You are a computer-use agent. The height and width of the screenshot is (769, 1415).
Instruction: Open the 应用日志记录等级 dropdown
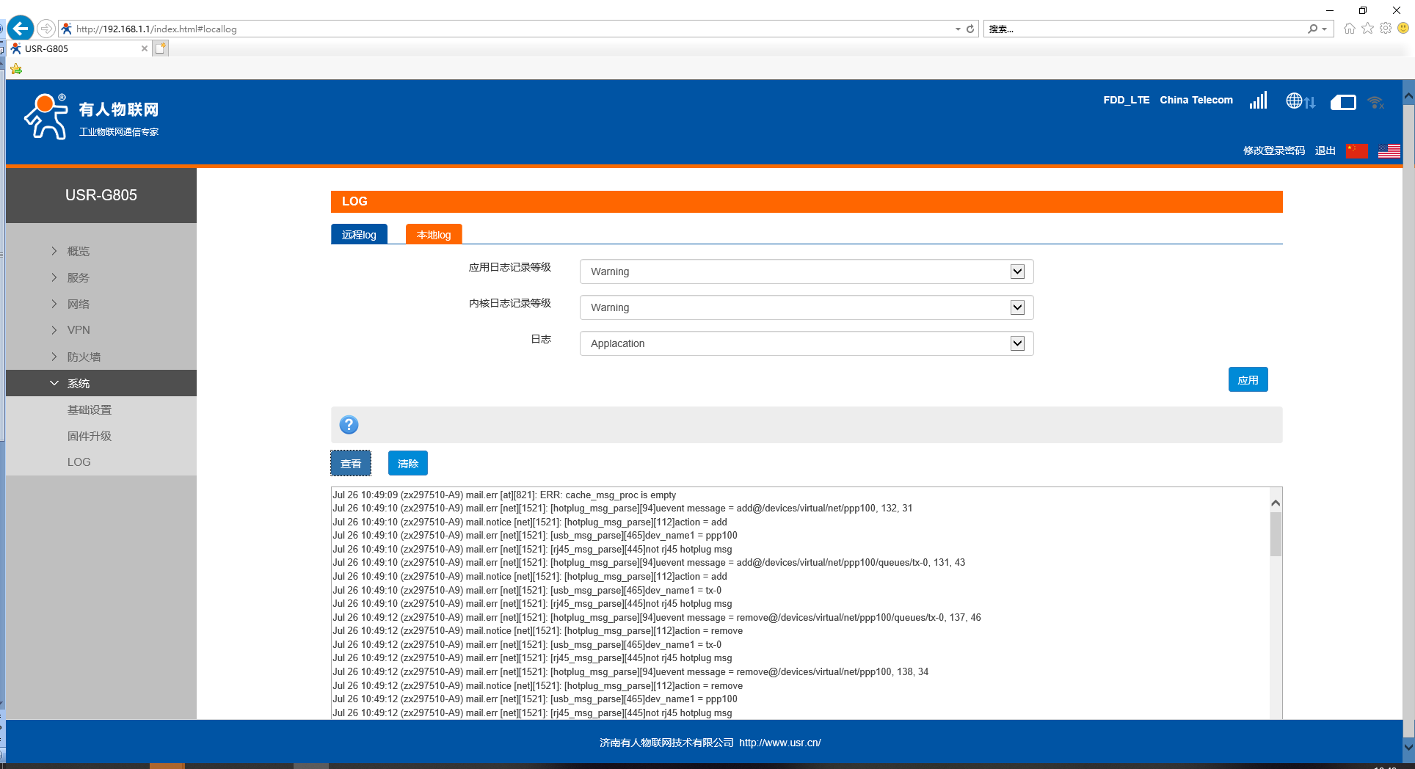pos(806,271)
